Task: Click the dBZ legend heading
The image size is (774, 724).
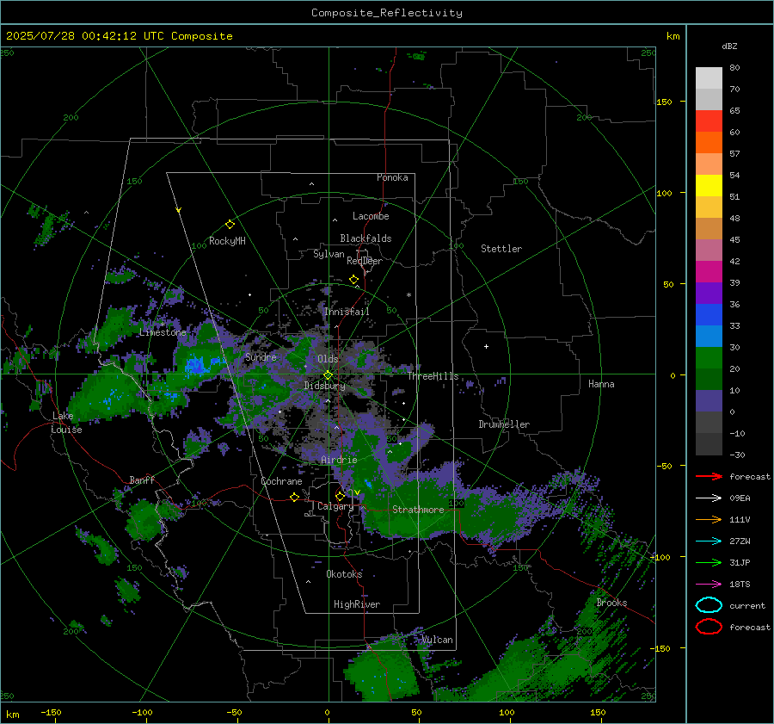Action: (729, 46)
